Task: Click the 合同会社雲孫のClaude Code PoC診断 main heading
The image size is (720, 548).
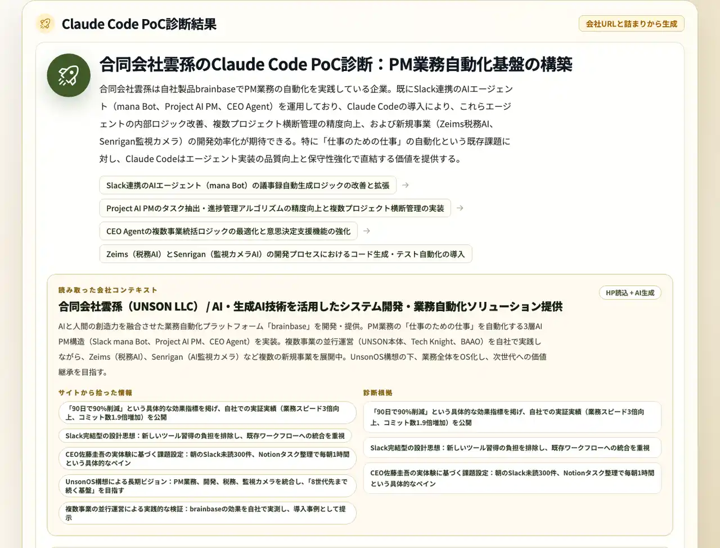Action: click(335, 65)
